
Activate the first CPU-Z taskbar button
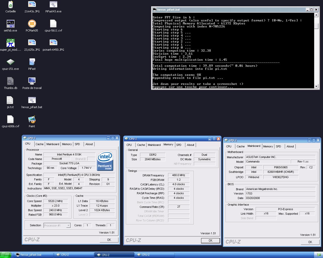(74, 255)
